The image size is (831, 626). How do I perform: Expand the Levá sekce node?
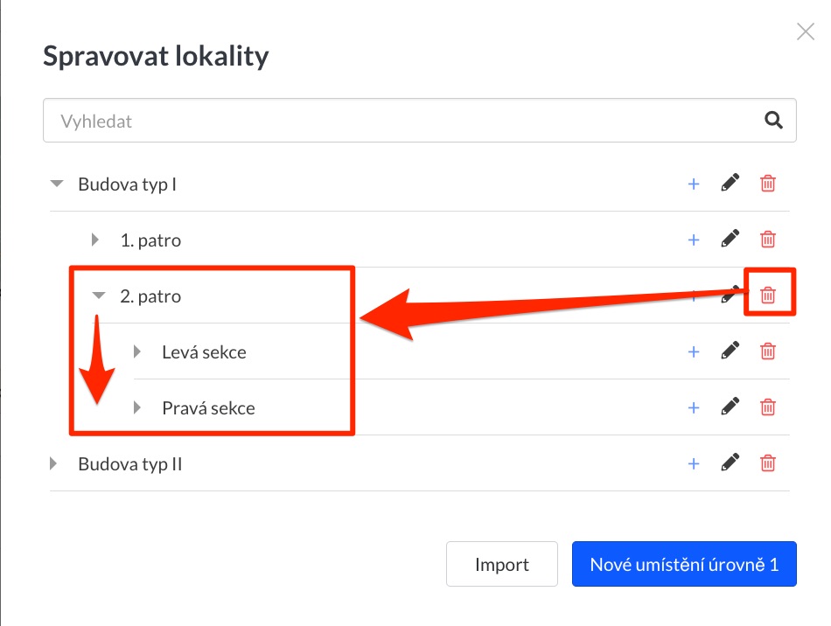pyautogui.click(x=136, y=351)
